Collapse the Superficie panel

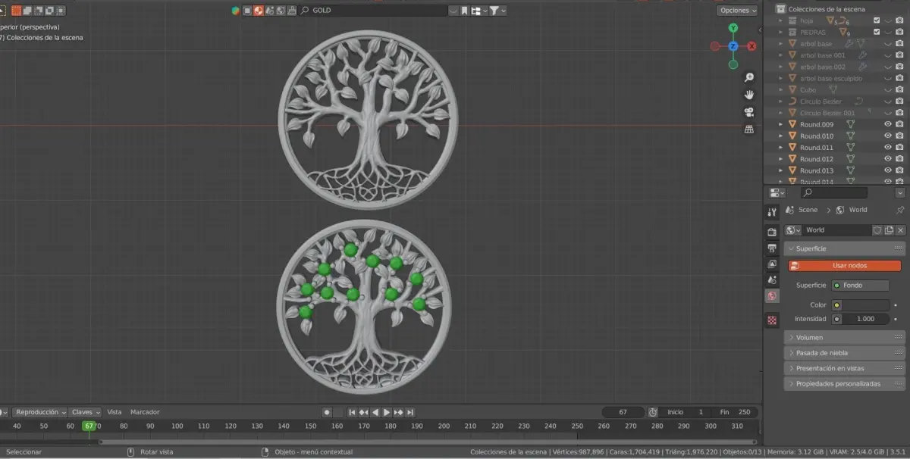click(x=845, y=248)
